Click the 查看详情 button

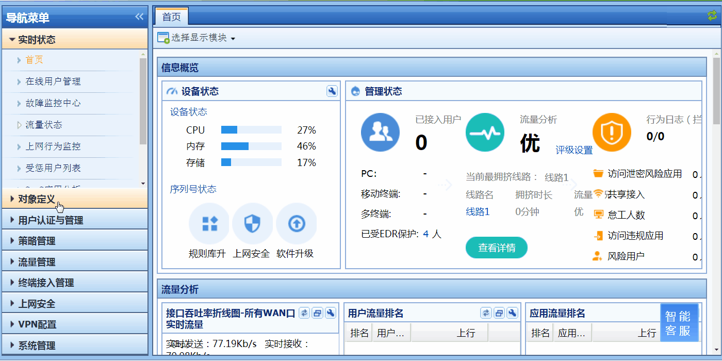pos(496,248)
